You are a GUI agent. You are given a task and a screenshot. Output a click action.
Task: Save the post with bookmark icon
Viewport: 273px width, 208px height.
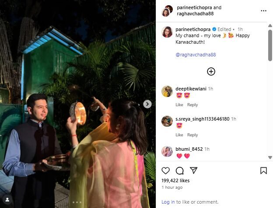tap(264, 170)
